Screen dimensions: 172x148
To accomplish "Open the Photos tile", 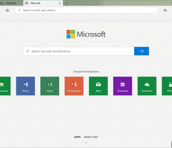I will pyautogui.click(x=167, y=86).
